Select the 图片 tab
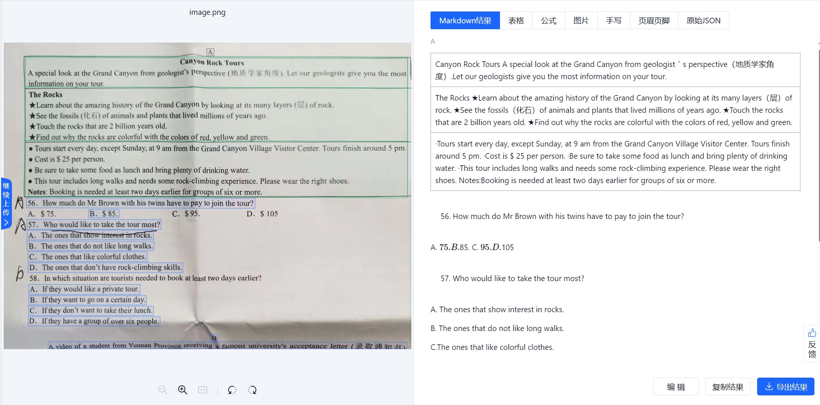This screenshot has width=820, height=405. [x=581, y=20]
